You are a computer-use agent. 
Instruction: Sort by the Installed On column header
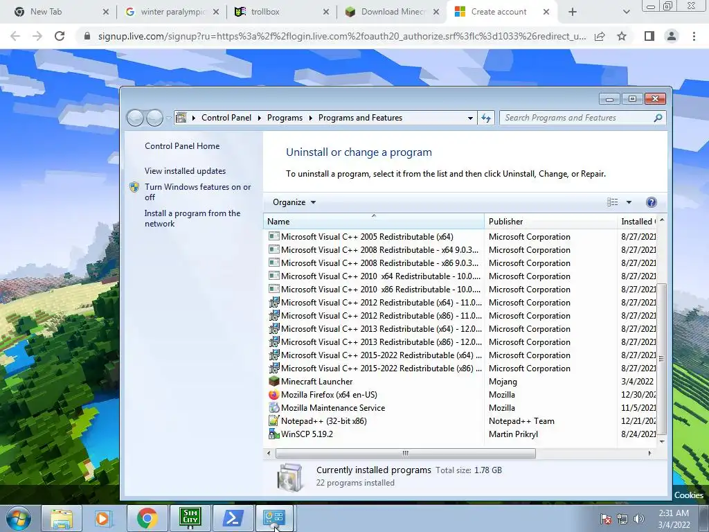point(638,221)
